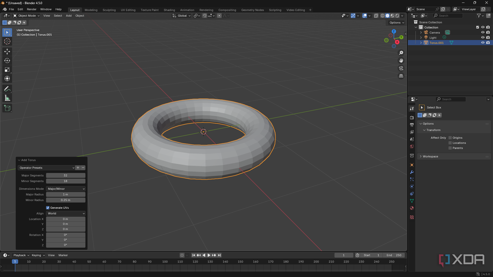
Task: Open the Add menu in viewport header
Action: (69, 16)
